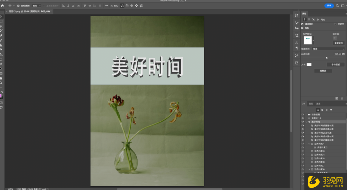Toggle 自动选择 checkbox

(18, 6)
